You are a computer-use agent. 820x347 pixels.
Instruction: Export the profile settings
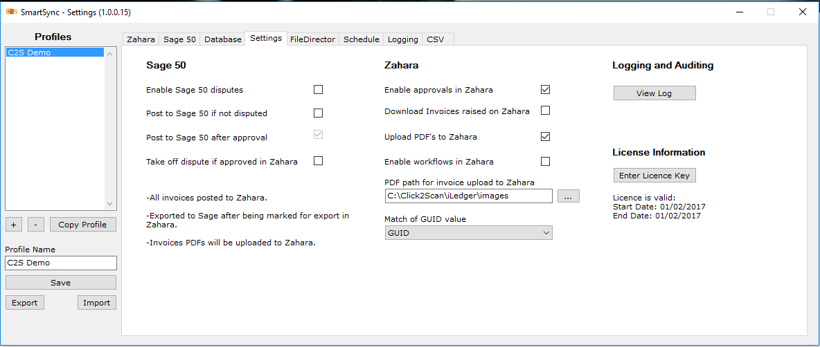point(24,303)
